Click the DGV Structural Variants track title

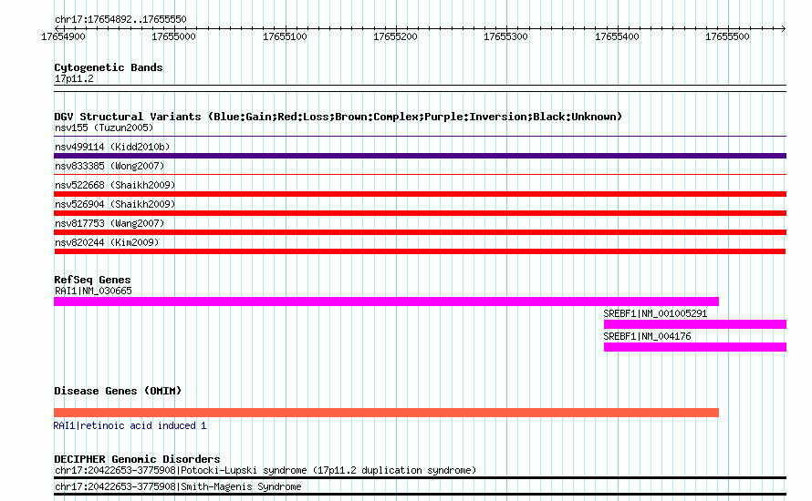[x=338, y=117]
